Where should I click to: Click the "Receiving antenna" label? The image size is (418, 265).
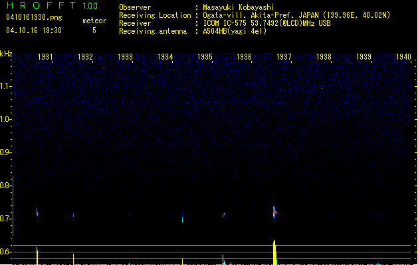[x=153, y=31]
